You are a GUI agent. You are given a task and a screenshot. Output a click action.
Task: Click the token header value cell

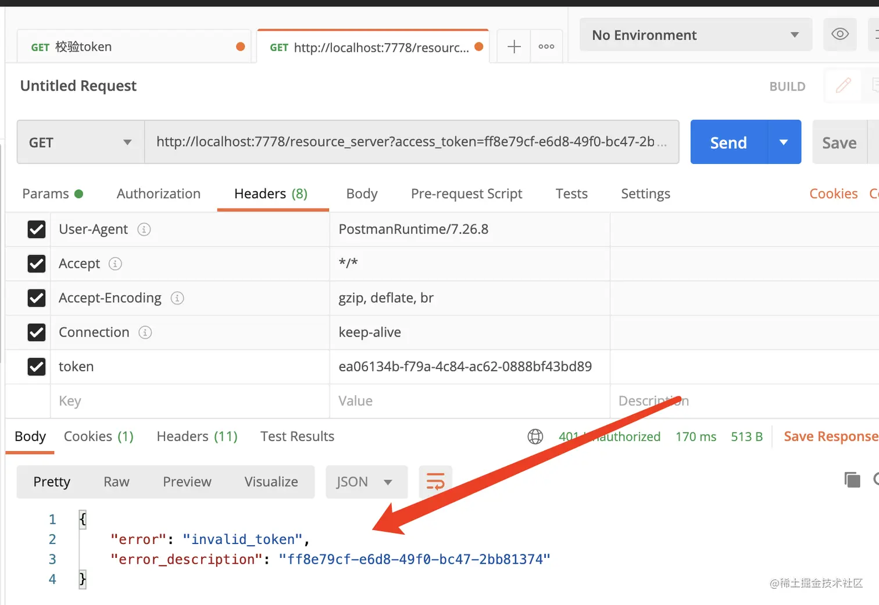(470, 367)
